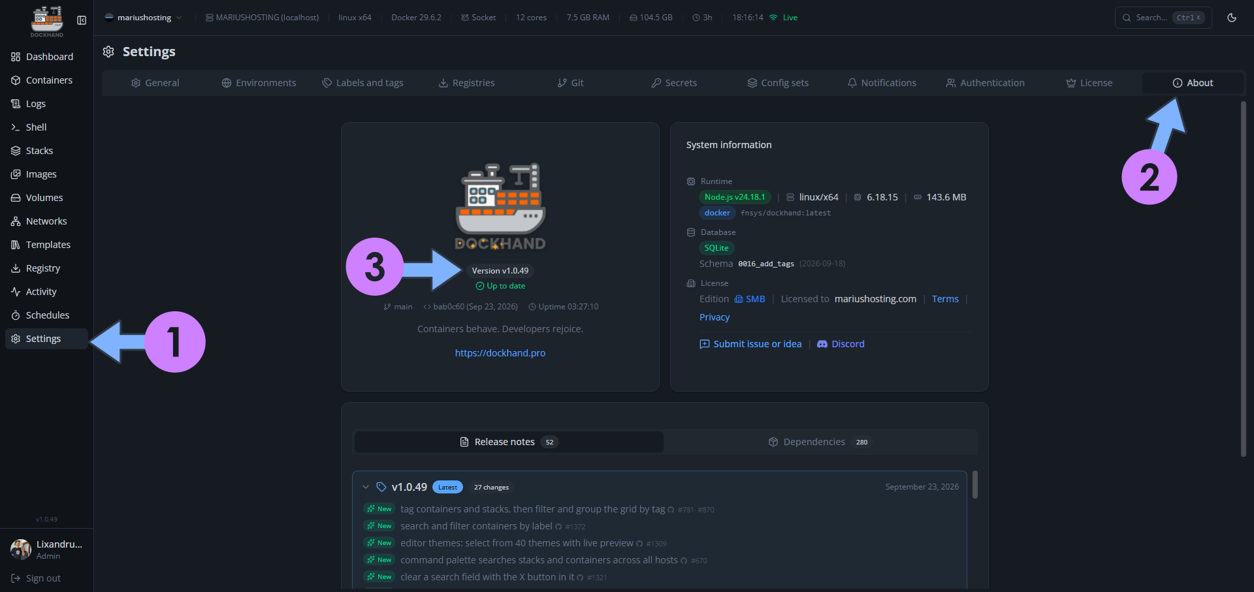This screenshot has height=592, width=1254.
Task: Click the docker image badge
Action: [x=717, y=213]
